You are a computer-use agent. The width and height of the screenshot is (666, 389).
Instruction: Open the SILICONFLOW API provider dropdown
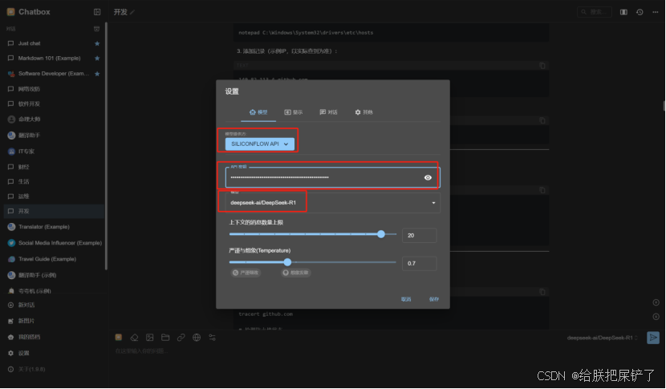point(259,144)
